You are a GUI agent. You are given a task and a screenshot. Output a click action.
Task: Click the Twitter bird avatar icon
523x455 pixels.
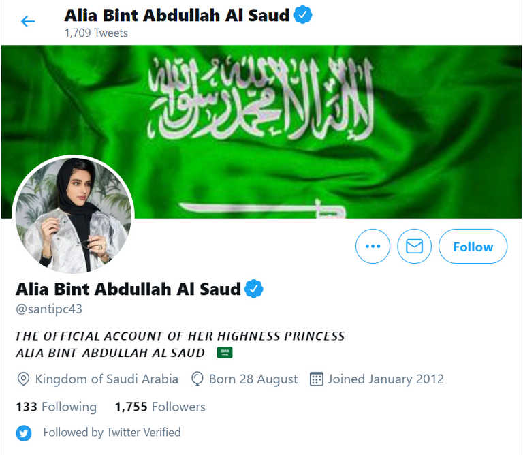click(x=24, y=433)
